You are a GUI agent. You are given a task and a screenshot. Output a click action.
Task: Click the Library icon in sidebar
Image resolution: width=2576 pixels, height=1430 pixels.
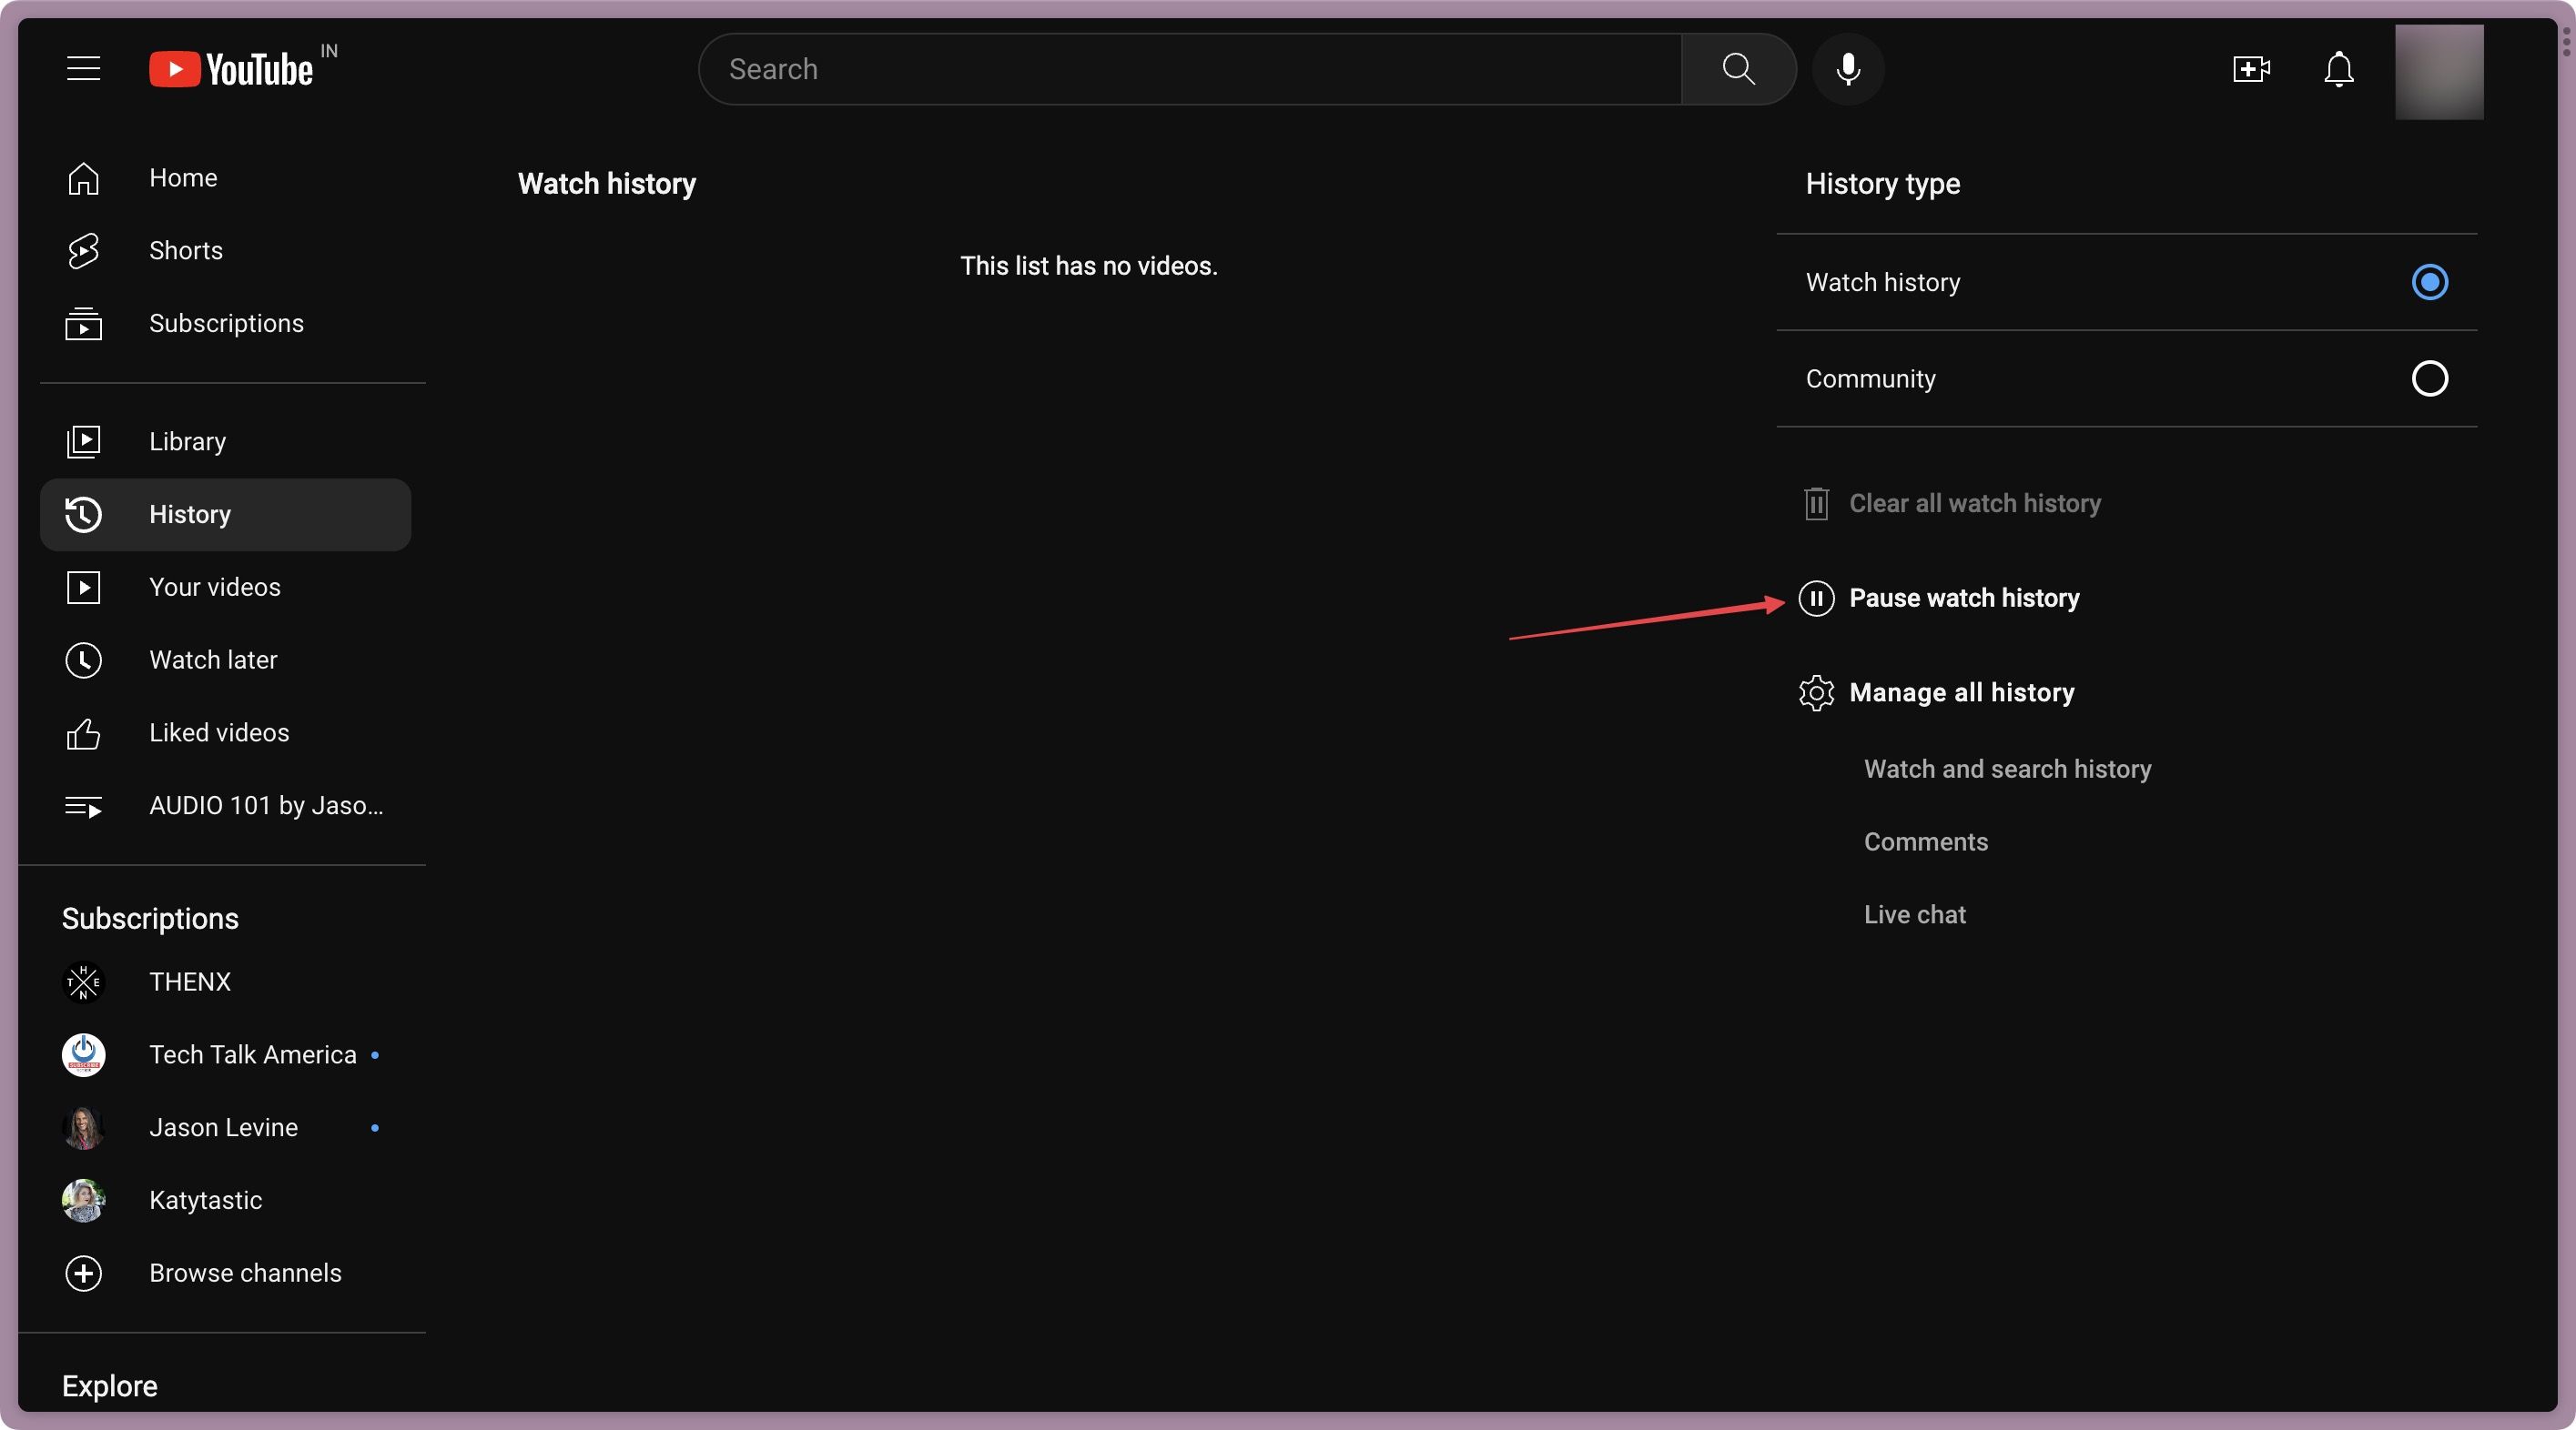pos(83,440)
